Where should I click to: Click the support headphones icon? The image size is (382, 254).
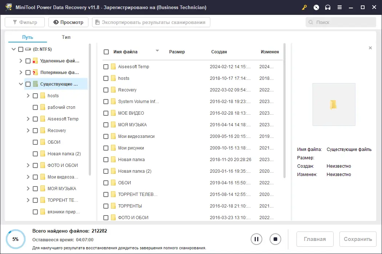tap(328, 7)
